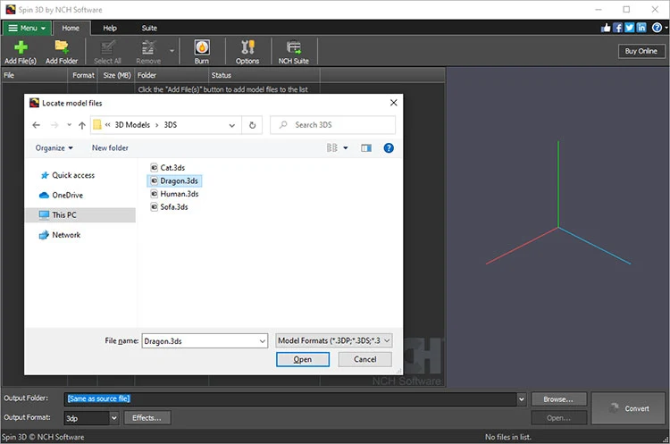
Task: Open the green Menu dropdown
Action: point(27,29)
